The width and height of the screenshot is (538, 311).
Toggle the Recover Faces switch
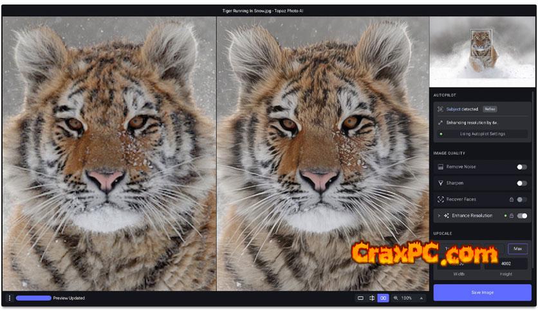pyautogui.click(x=521, y=199)
